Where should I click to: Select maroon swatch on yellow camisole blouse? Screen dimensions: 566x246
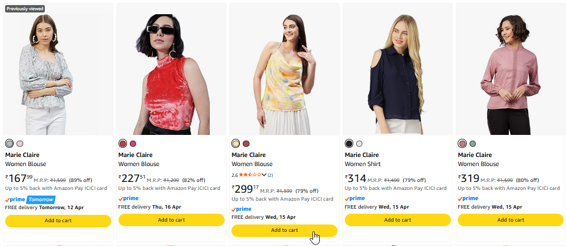pyautogui.click(x=246, y=143)
